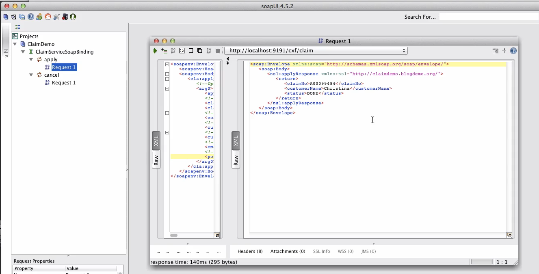Viewport: 539px width, 274px height.
Task: Click the status value DONE
Action: click(x=312, y=93)
